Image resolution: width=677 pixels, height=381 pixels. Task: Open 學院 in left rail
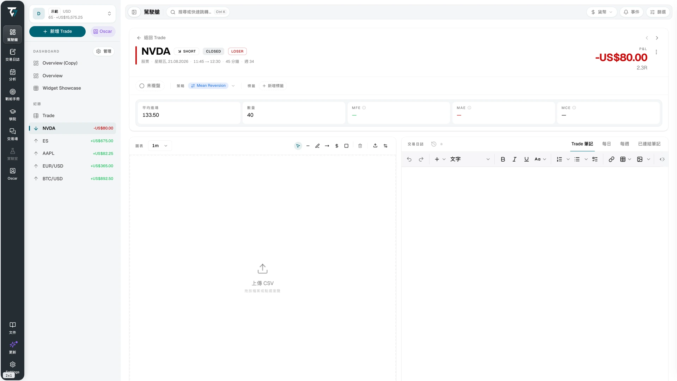click(x=12, y=114)
